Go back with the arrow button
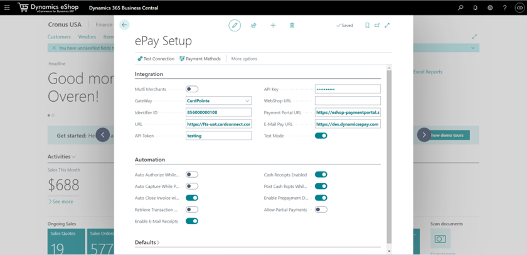Image resolution: width=527 pixels, height=255 pixels. click(x=124, y=24)
